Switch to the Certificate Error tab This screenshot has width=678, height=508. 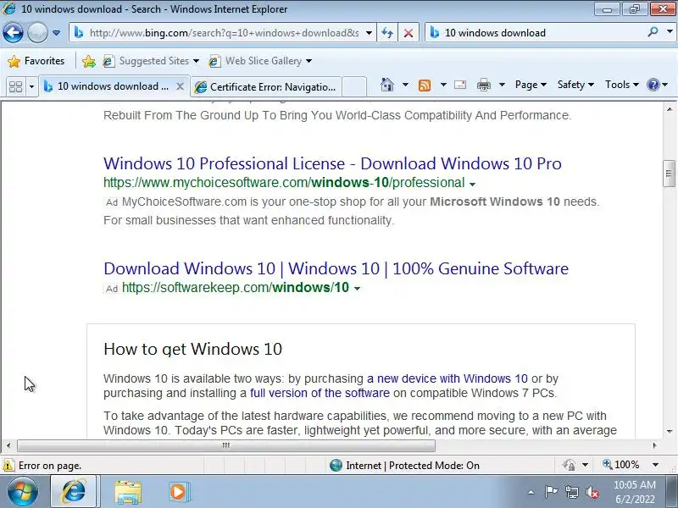point(265,87)
